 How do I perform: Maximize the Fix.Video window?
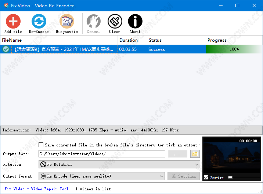(237, 5)
